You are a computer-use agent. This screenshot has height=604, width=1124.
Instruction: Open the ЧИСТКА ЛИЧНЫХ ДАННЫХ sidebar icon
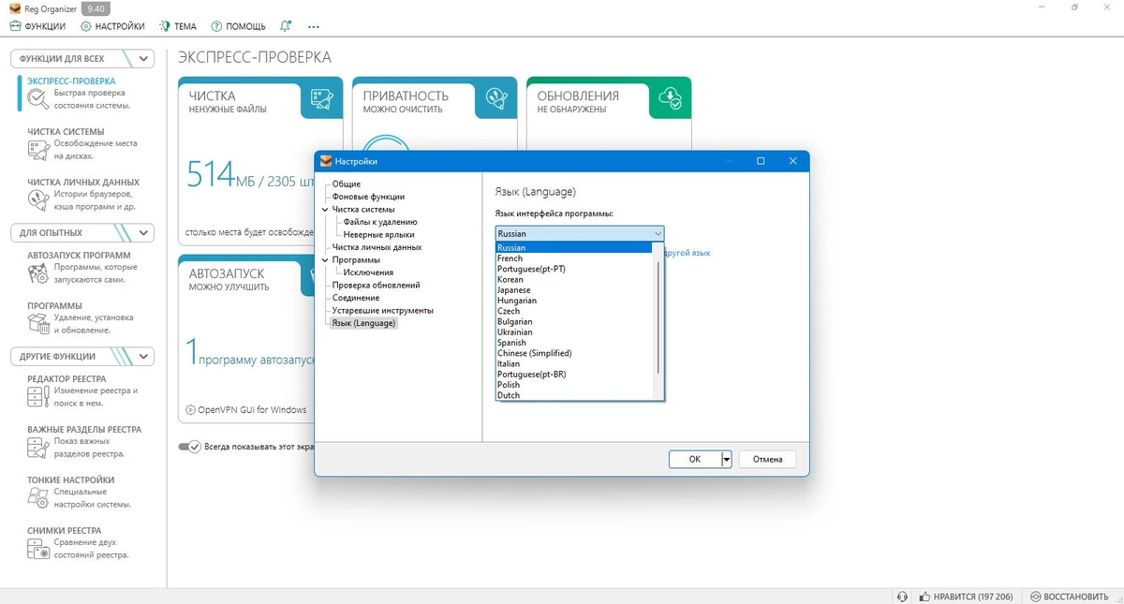(38, 199)
